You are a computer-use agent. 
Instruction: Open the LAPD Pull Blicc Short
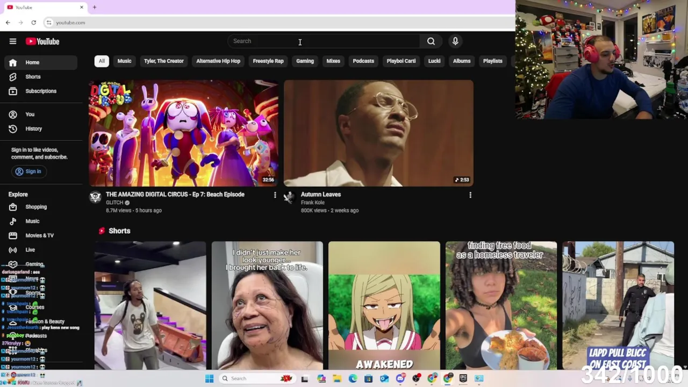pos(618,305)
